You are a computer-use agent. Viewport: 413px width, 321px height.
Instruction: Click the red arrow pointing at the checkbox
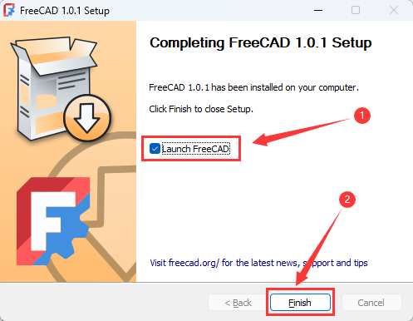coord(302,132)
